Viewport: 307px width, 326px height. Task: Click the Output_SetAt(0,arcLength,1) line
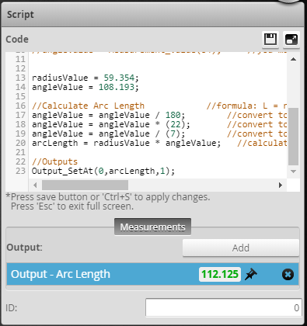click(103, 171)
